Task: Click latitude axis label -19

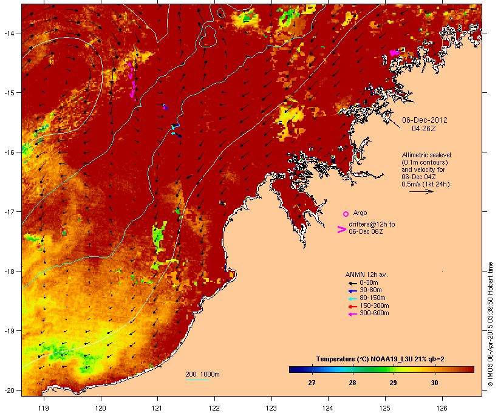Action: (9, 331)
